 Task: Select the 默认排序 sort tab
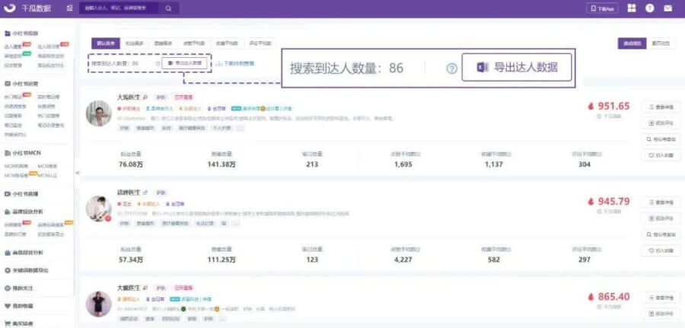[x=104, y=44]
